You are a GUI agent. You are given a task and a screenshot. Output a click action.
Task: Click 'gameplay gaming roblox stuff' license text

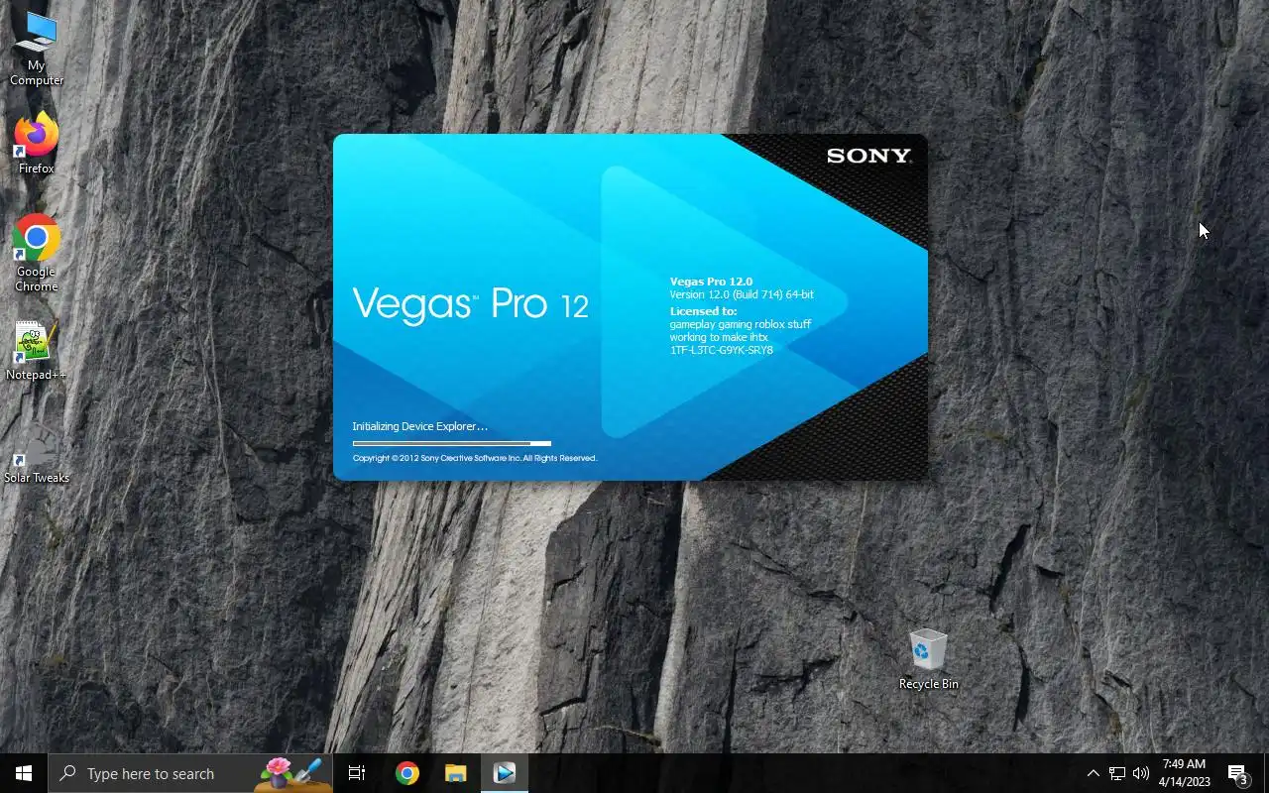pos(741,324)
